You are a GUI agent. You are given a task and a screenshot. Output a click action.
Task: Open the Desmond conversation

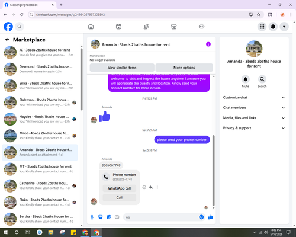pos(40,69)
